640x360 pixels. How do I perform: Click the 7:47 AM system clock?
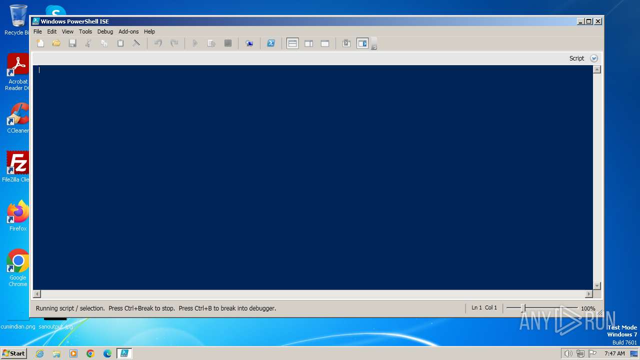[x=614, y=353]
